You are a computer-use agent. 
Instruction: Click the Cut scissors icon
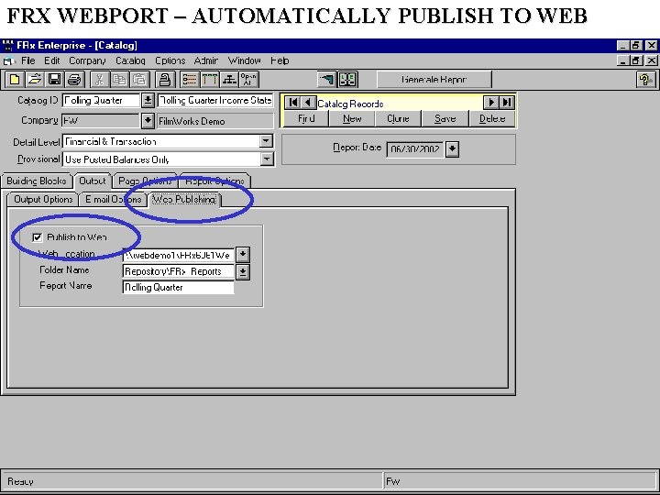[x=99, y=80]
